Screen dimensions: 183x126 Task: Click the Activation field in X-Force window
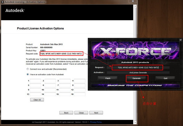click(138, 72)
